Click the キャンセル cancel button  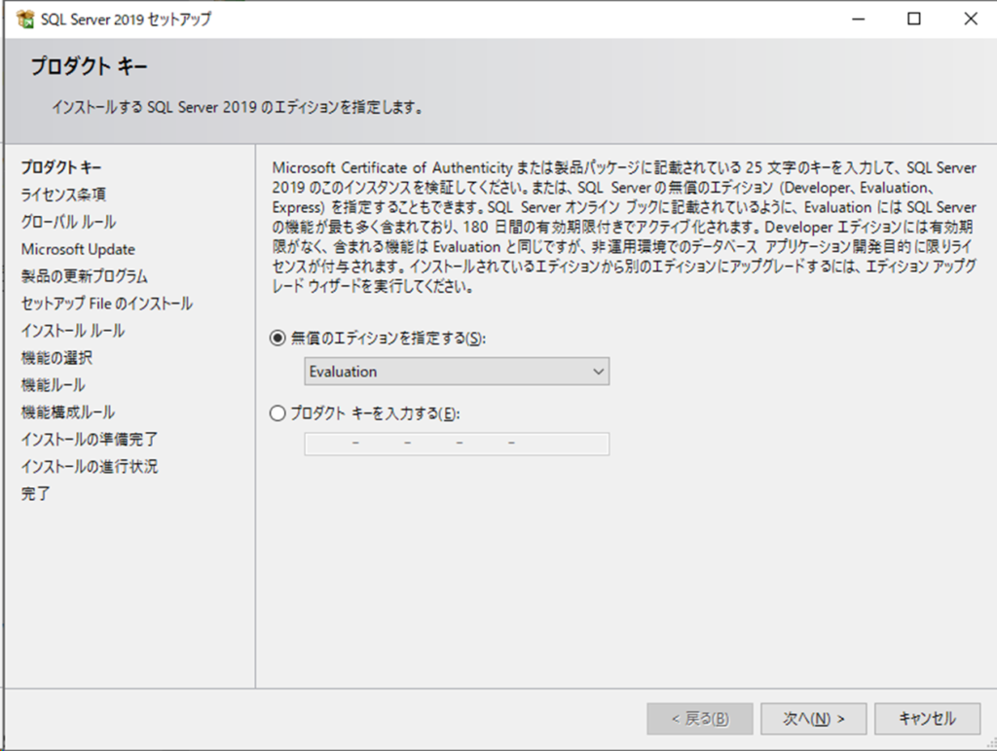pyautogui.click(x=927, y=719)
